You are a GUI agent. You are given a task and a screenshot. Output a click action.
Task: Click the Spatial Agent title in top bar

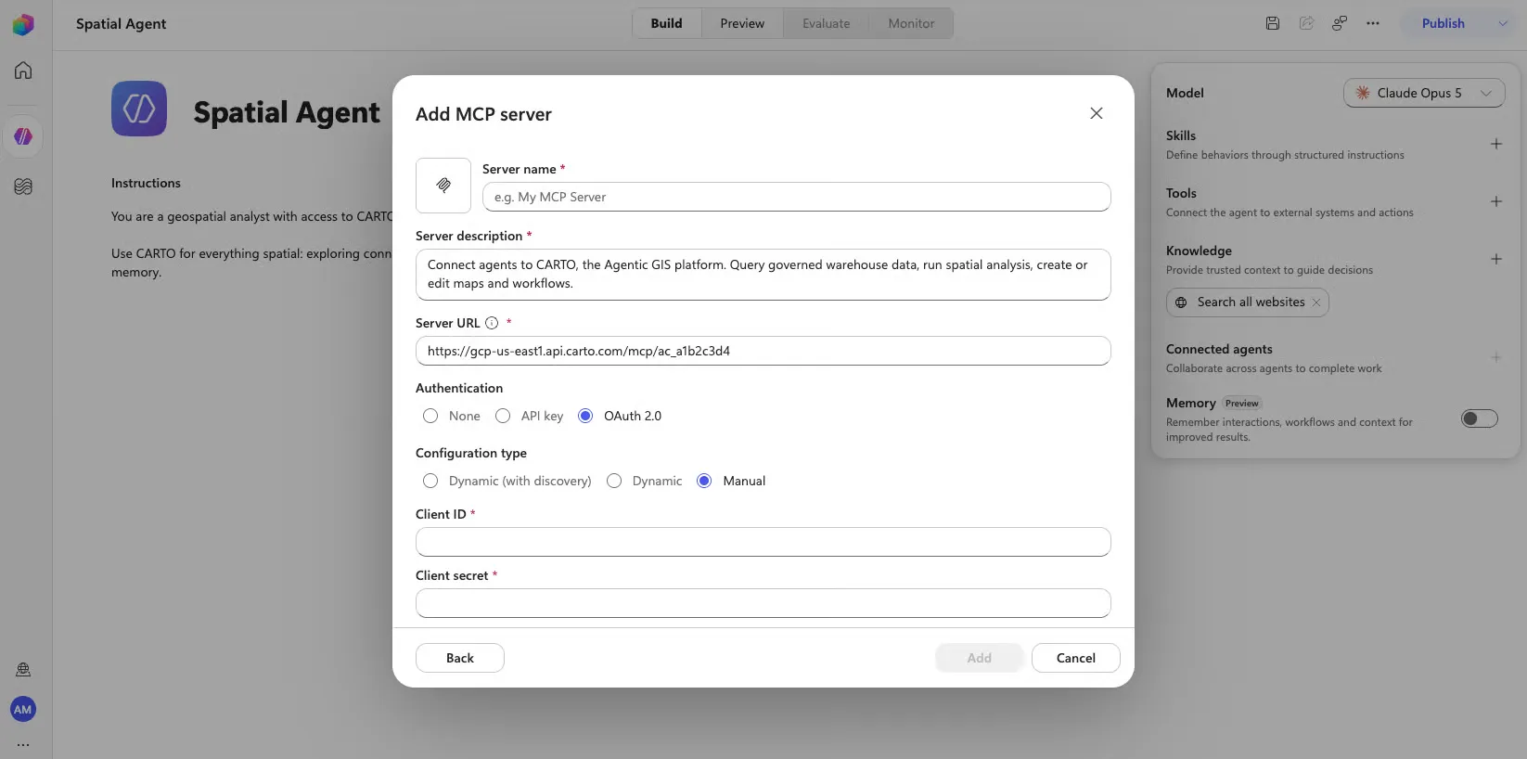tap(121, 24)
